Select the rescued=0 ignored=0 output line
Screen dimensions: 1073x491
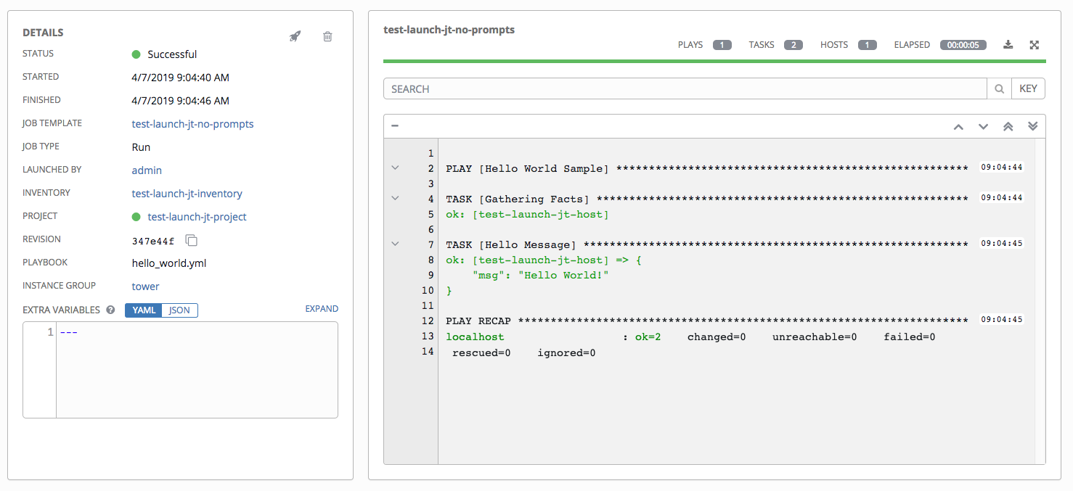[x=523, y=353]
